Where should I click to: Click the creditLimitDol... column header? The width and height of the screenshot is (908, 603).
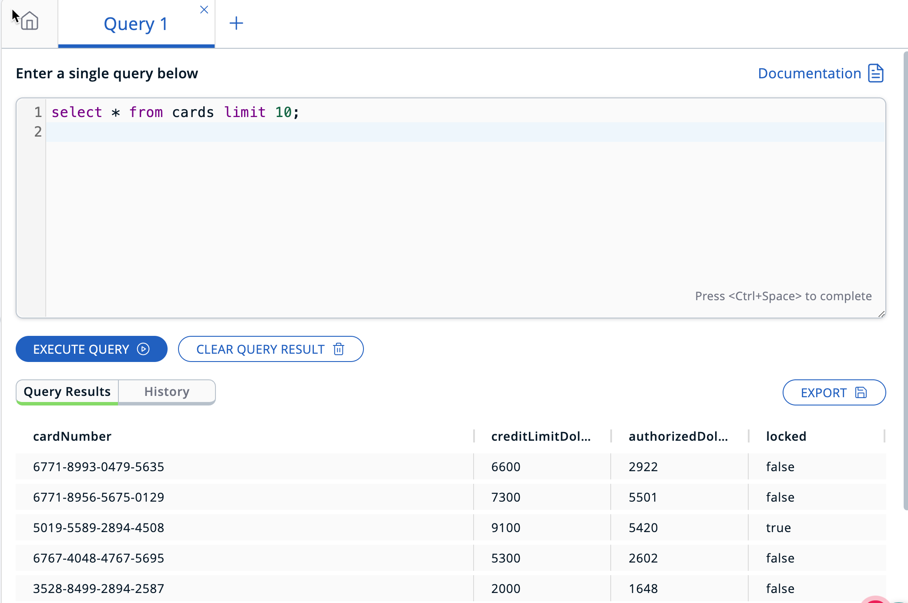(541, 436)
